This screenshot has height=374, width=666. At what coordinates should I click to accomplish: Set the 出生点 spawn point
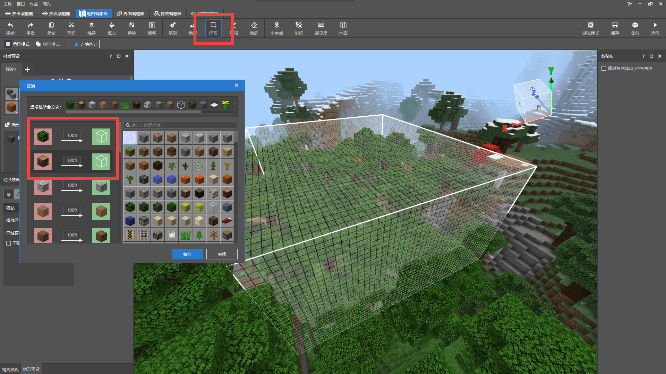pos(277,28)
